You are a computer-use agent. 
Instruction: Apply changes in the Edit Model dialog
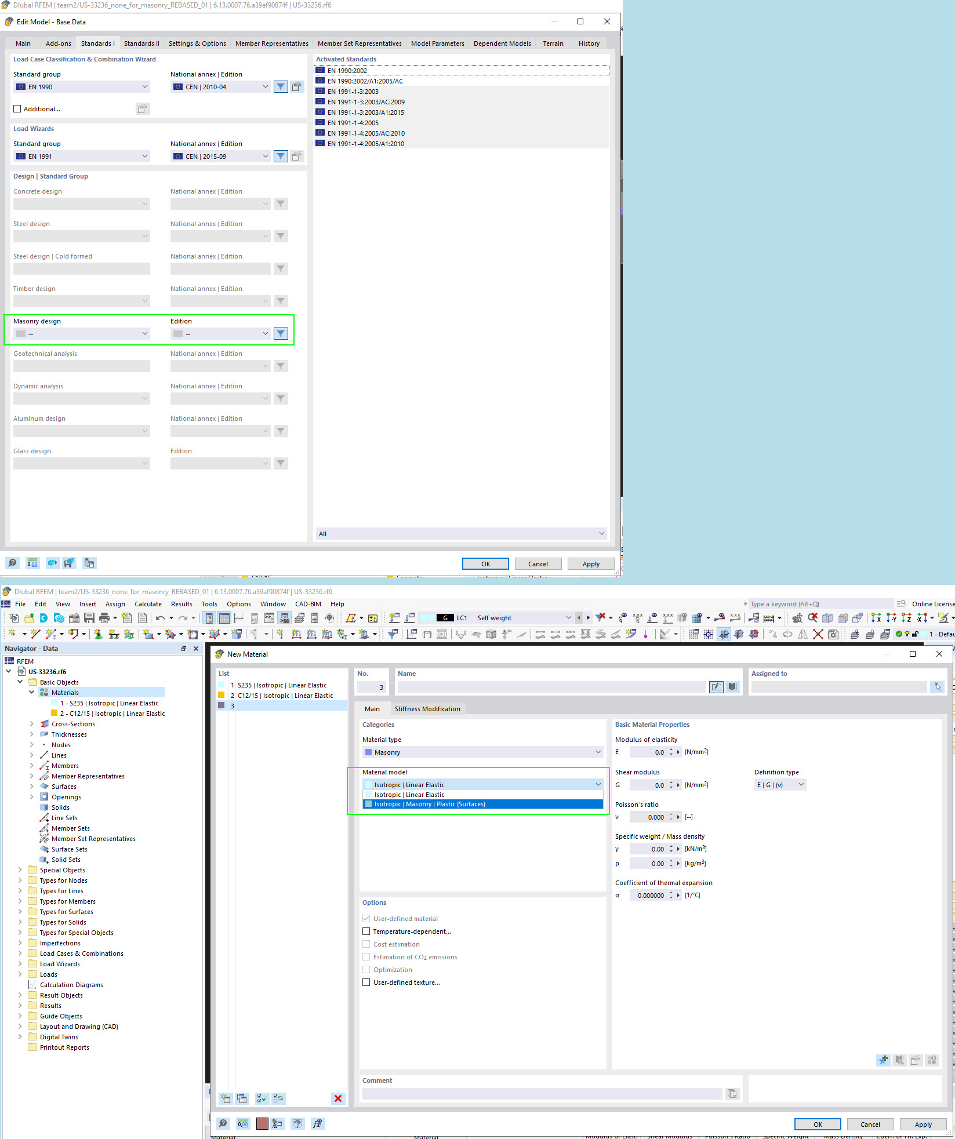coord(590,563)
